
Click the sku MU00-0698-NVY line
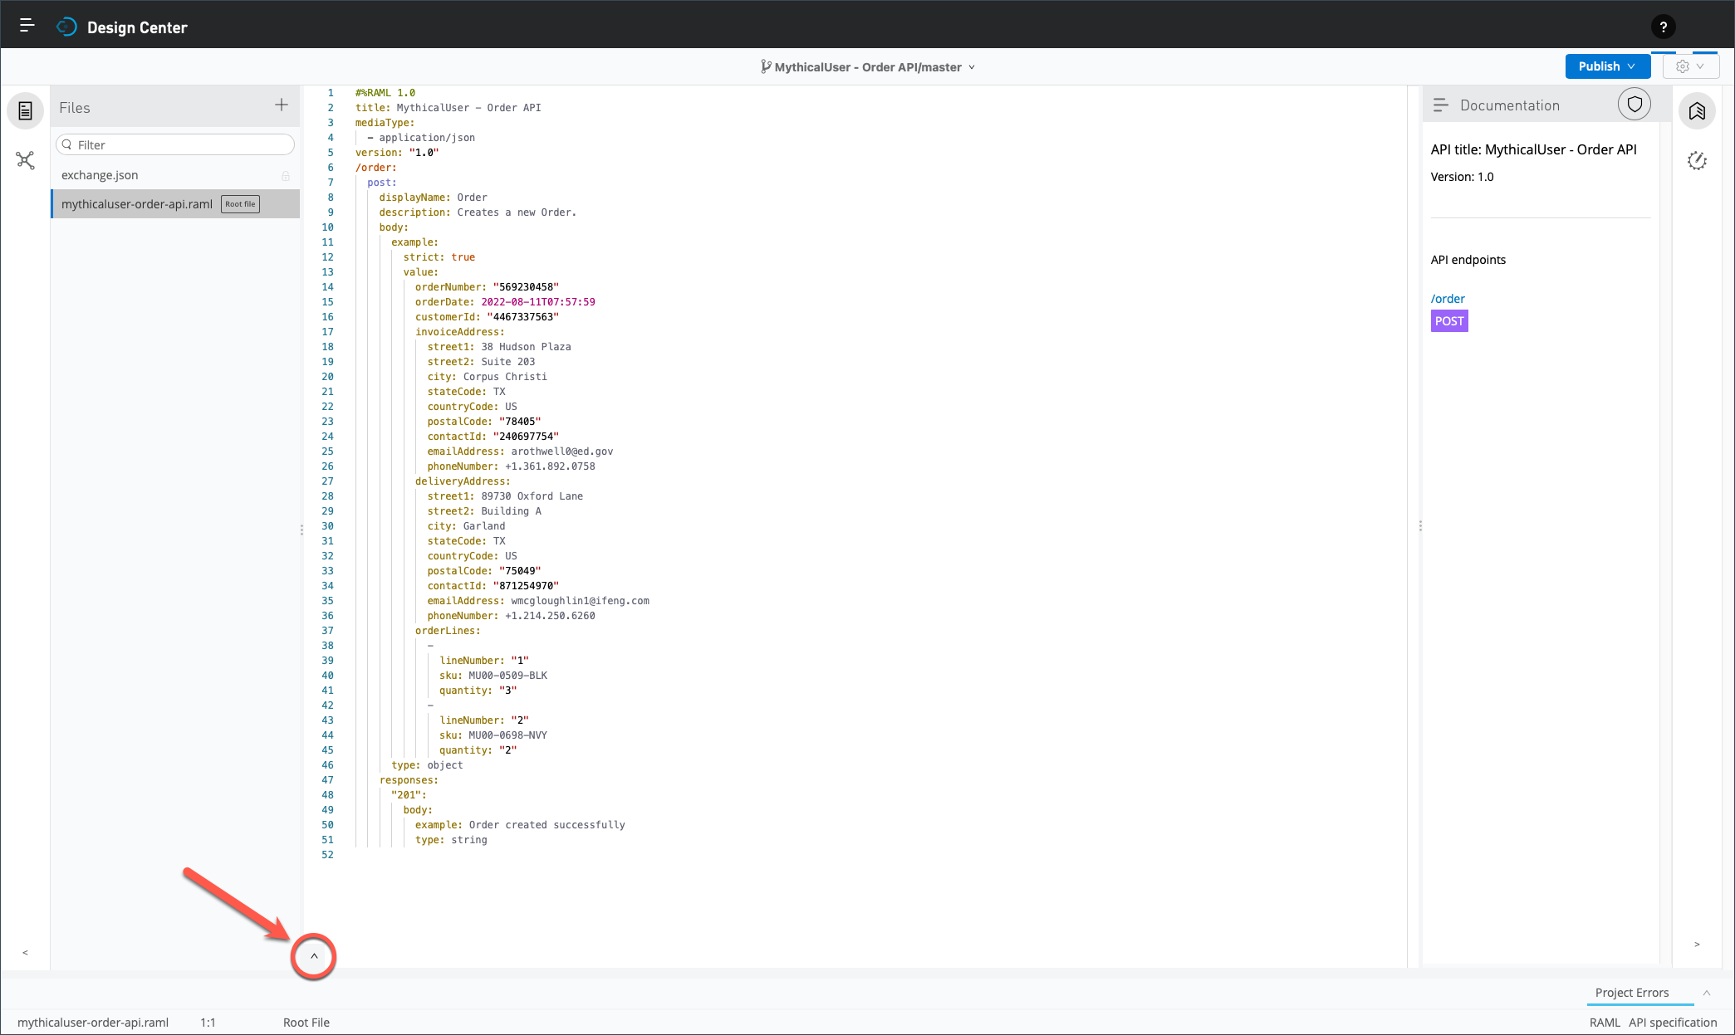493,735
